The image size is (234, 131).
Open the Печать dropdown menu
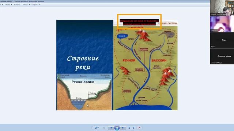pos(8,5)
